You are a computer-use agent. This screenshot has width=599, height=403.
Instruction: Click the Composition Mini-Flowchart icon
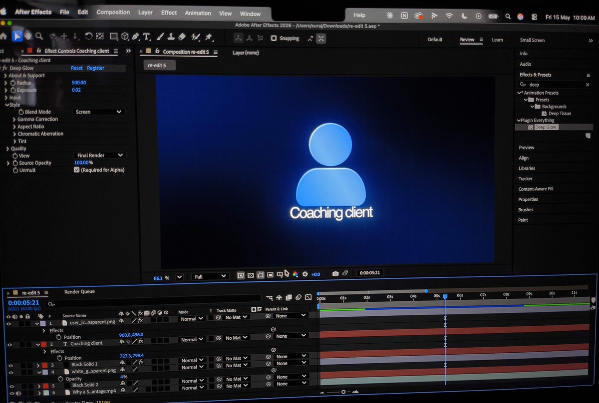(x=270, y=298)
